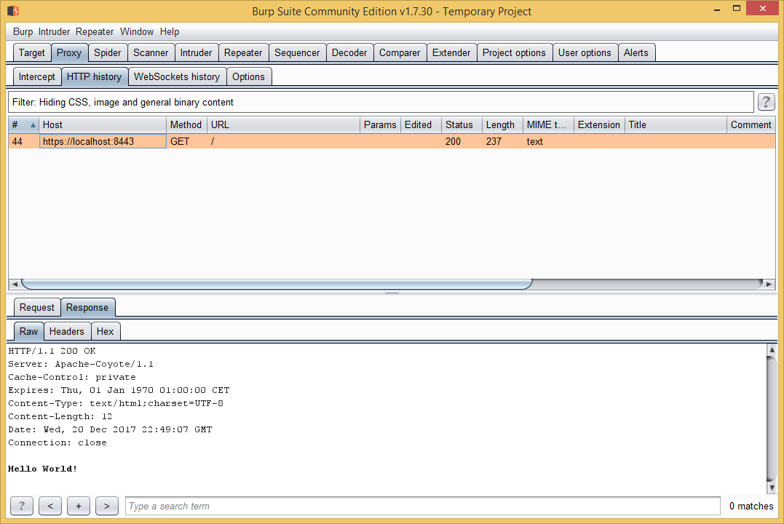The width and height of the screenshot is (784, 524).
Task: Sort by the Method column header
Action: pos(186,125)
